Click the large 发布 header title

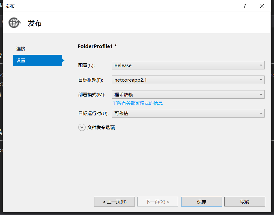(35, 23)
